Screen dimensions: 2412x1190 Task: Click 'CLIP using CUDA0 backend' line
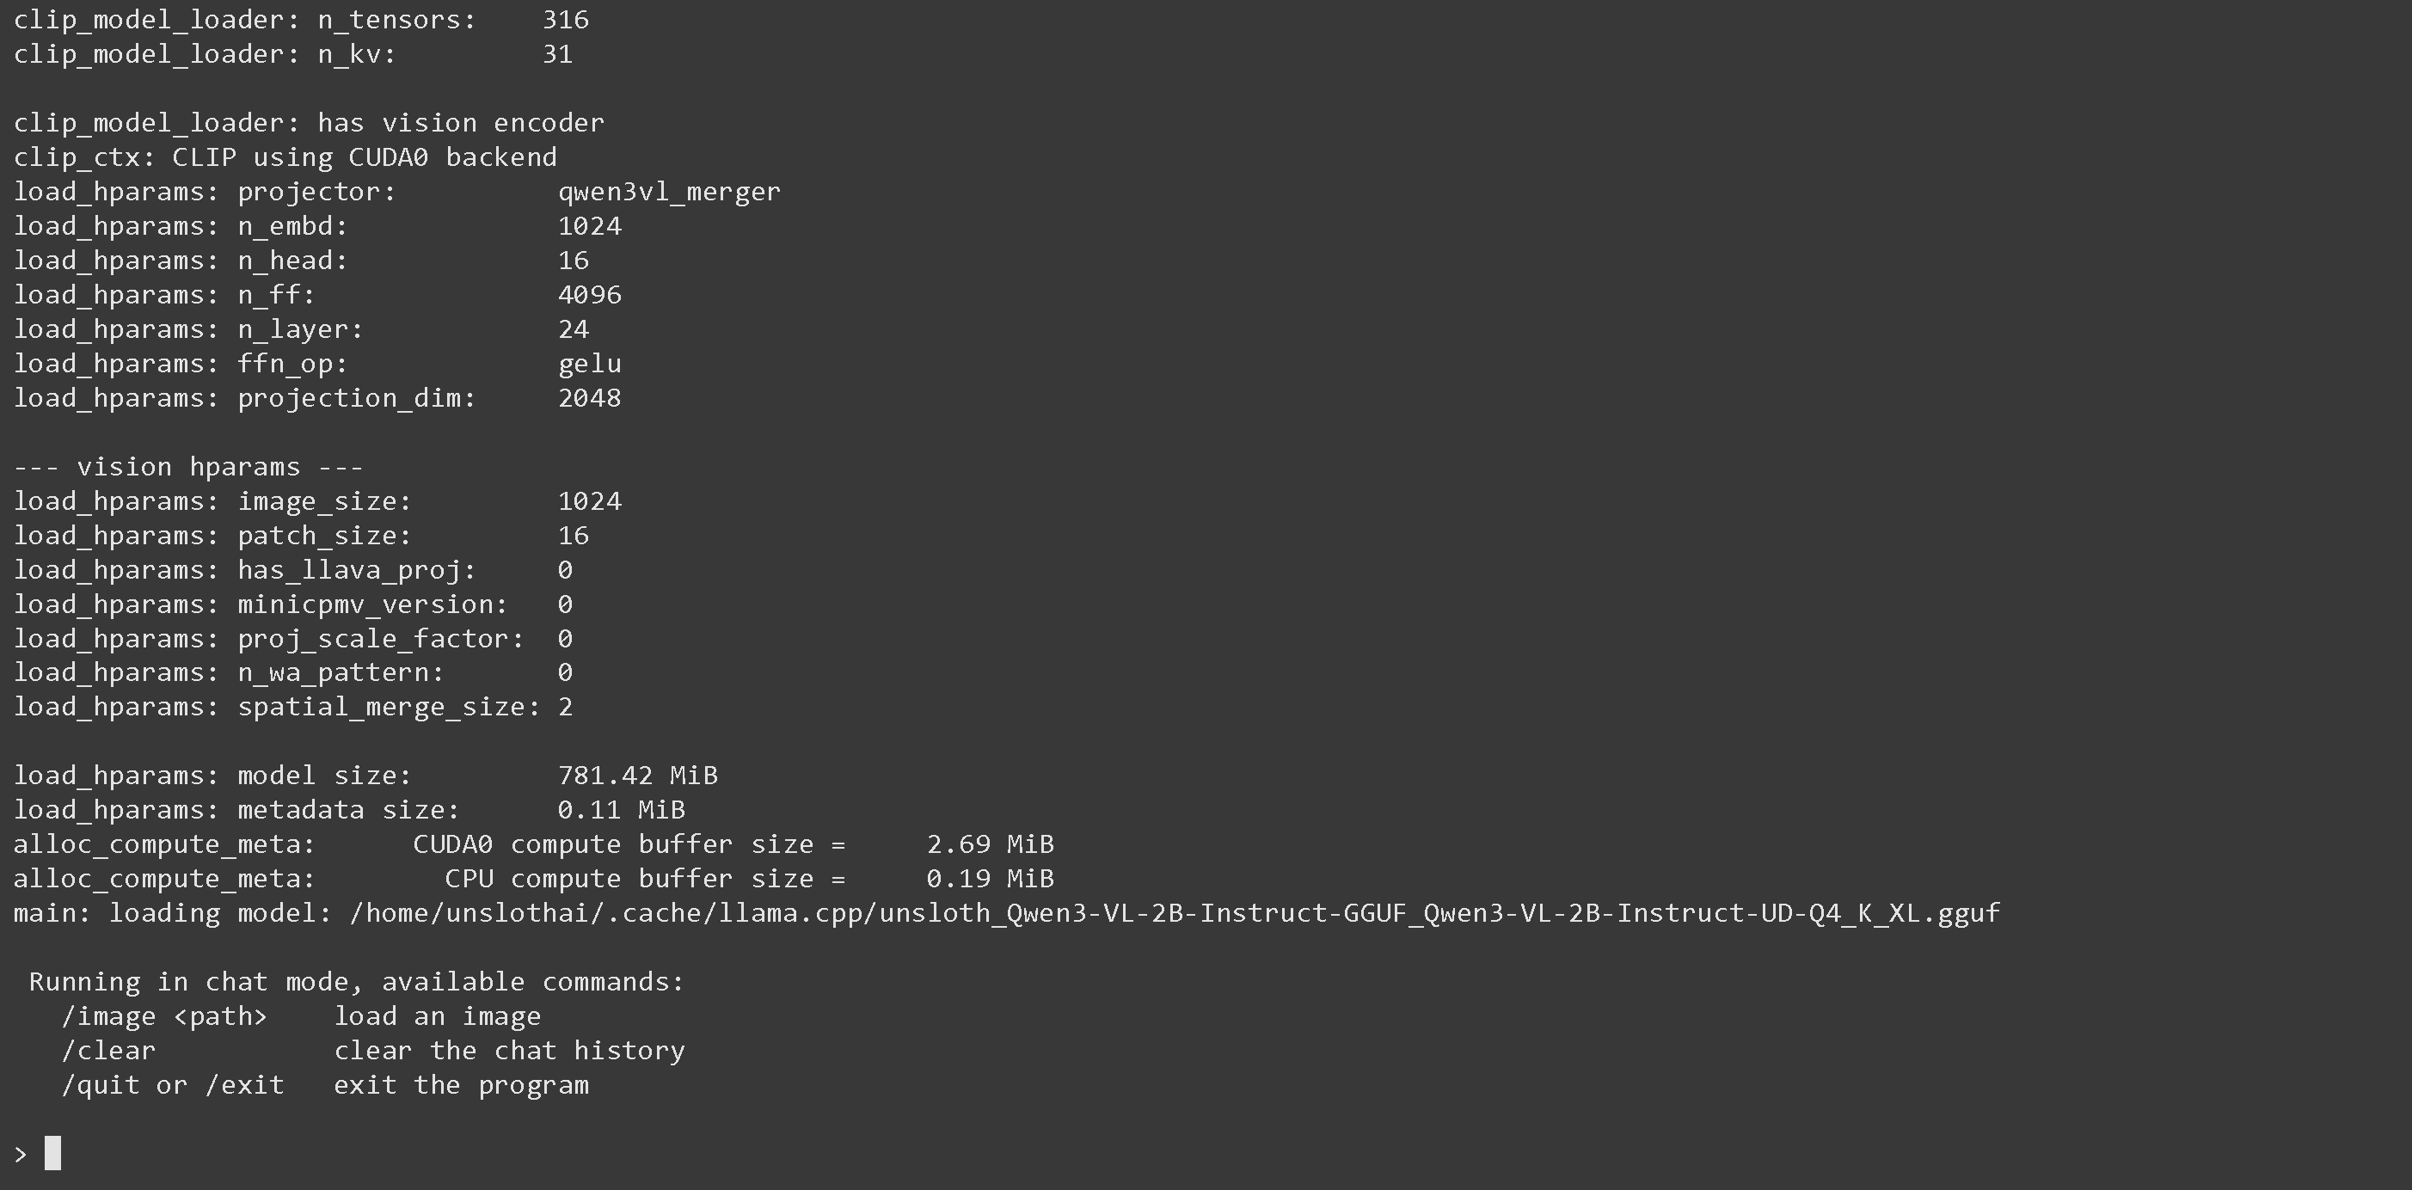[363, 157]
